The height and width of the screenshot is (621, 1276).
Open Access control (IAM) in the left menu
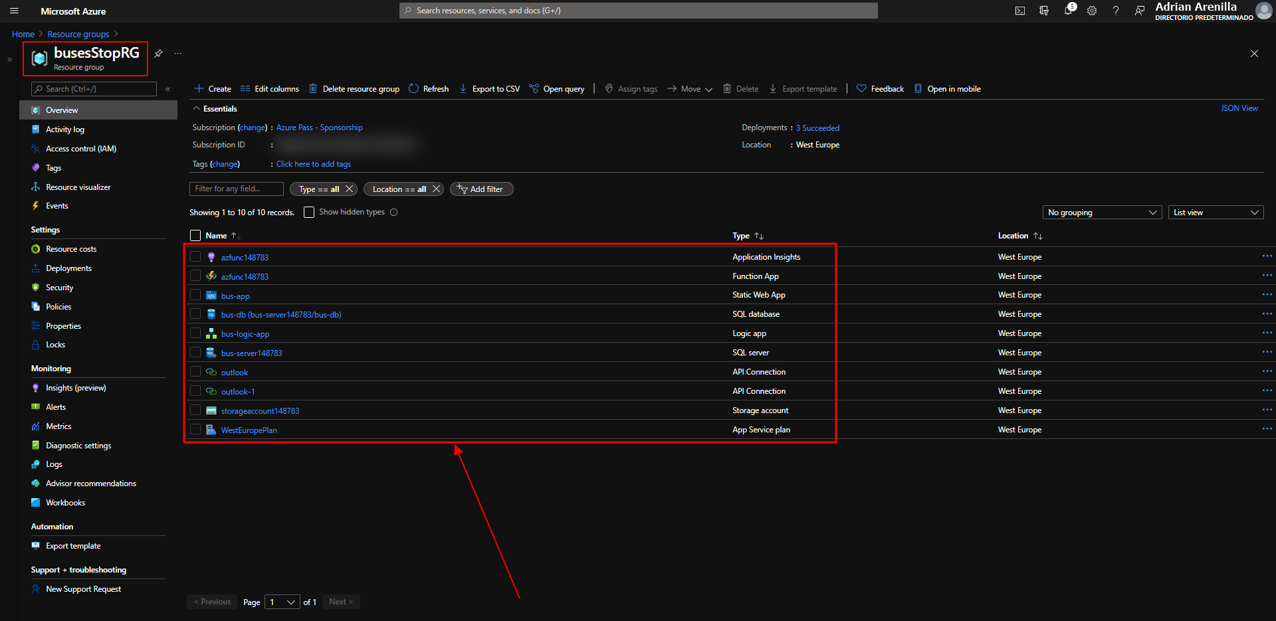[x=81, y=149]
